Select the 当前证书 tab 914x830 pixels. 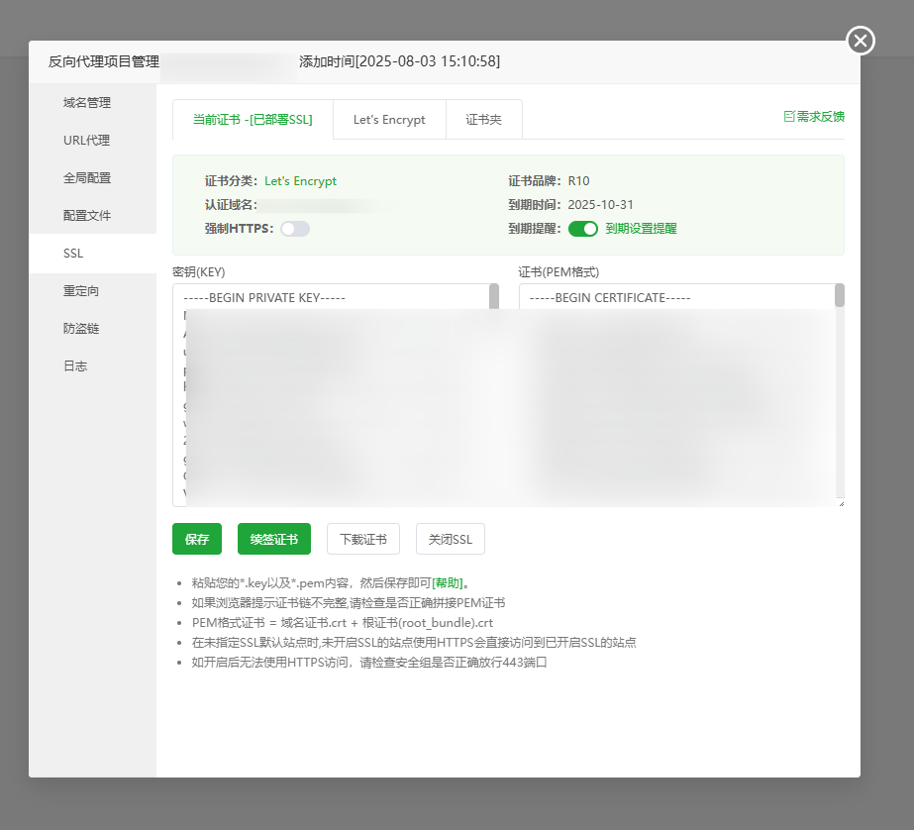[x=253, y=120]
